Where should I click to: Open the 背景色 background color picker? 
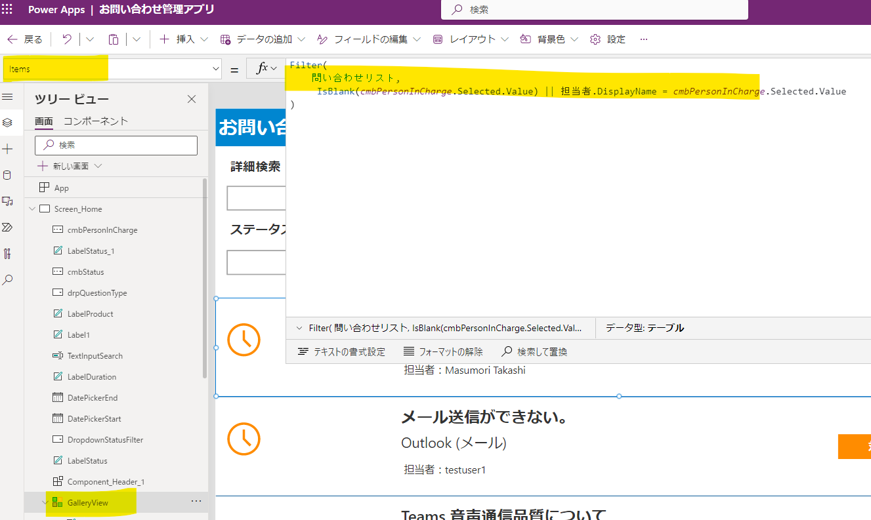pos(549,39)
